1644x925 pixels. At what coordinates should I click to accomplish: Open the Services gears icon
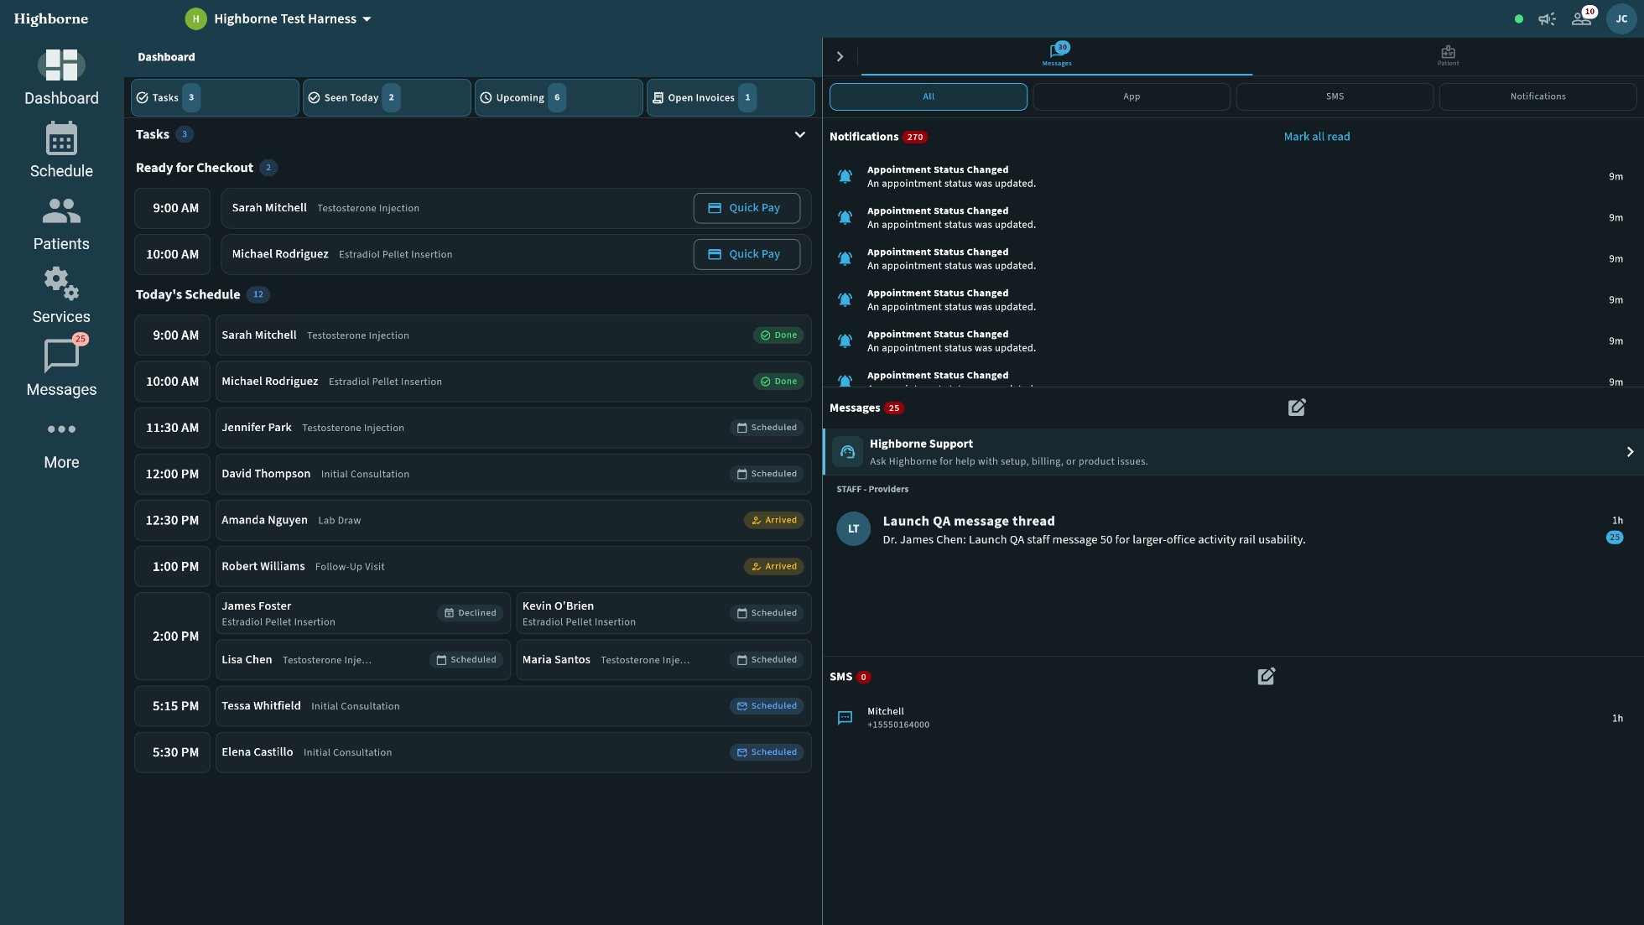[61, 283]
